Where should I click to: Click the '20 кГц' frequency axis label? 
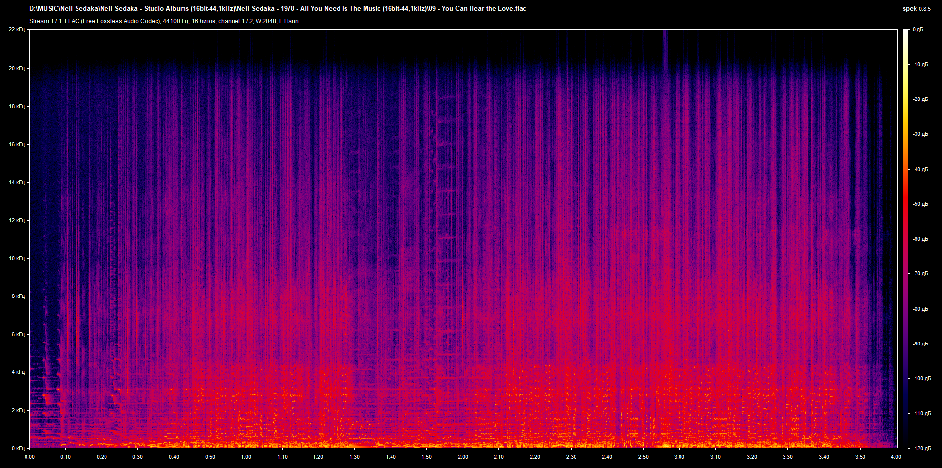(17, 68)
